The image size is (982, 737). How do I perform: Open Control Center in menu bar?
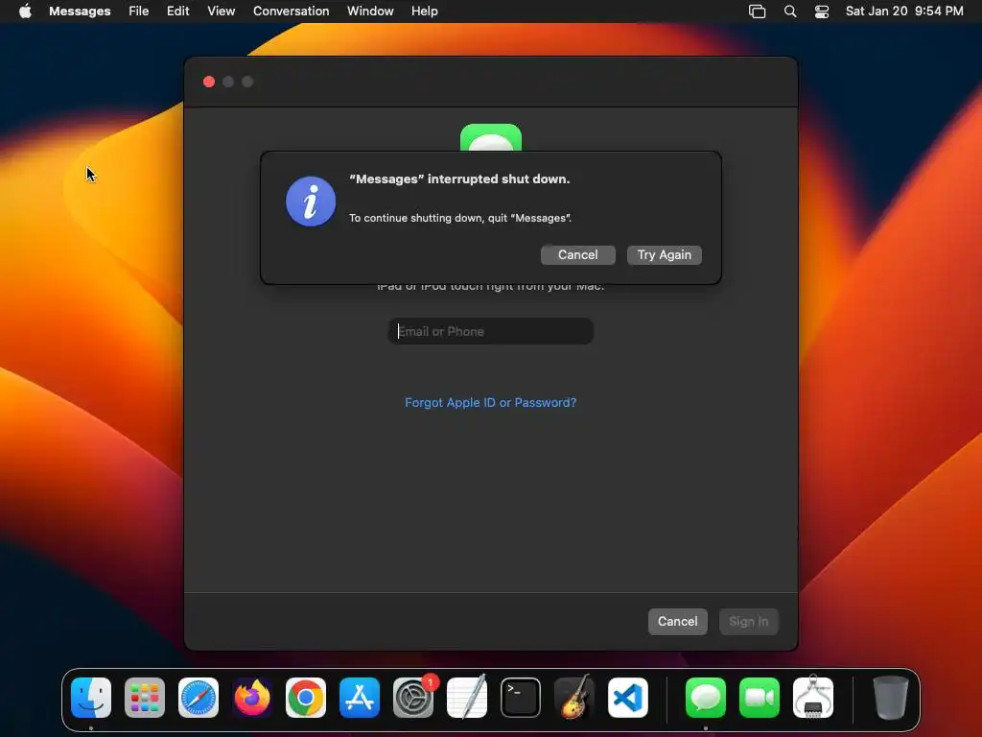click(822, 12)
